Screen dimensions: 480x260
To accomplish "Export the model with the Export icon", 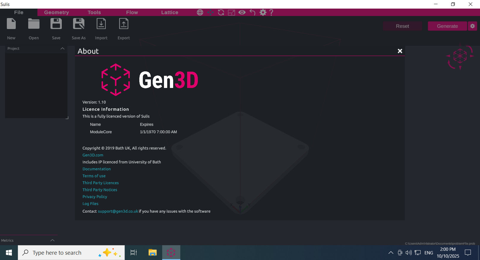I will click(x=124, y=24).
